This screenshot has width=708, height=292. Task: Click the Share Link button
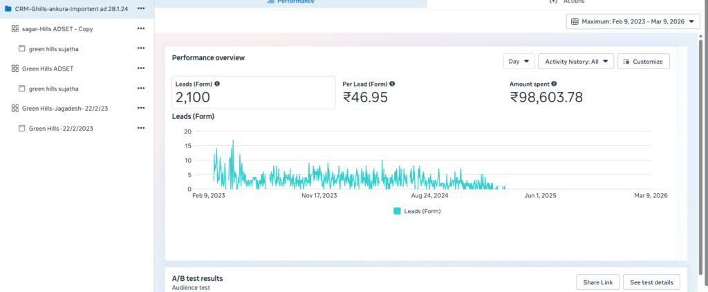597,282
